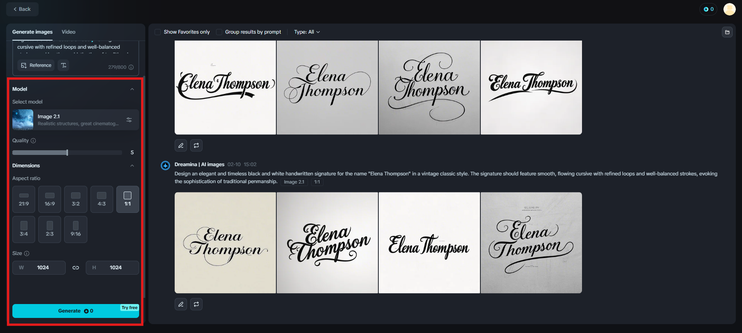Viewport: 742px width, 333px height.
Task: Click the Dreamina | AI images title
Action: [199, 165]
